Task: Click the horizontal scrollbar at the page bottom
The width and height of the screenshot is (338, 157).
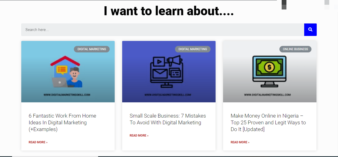Action: (55, 156)
